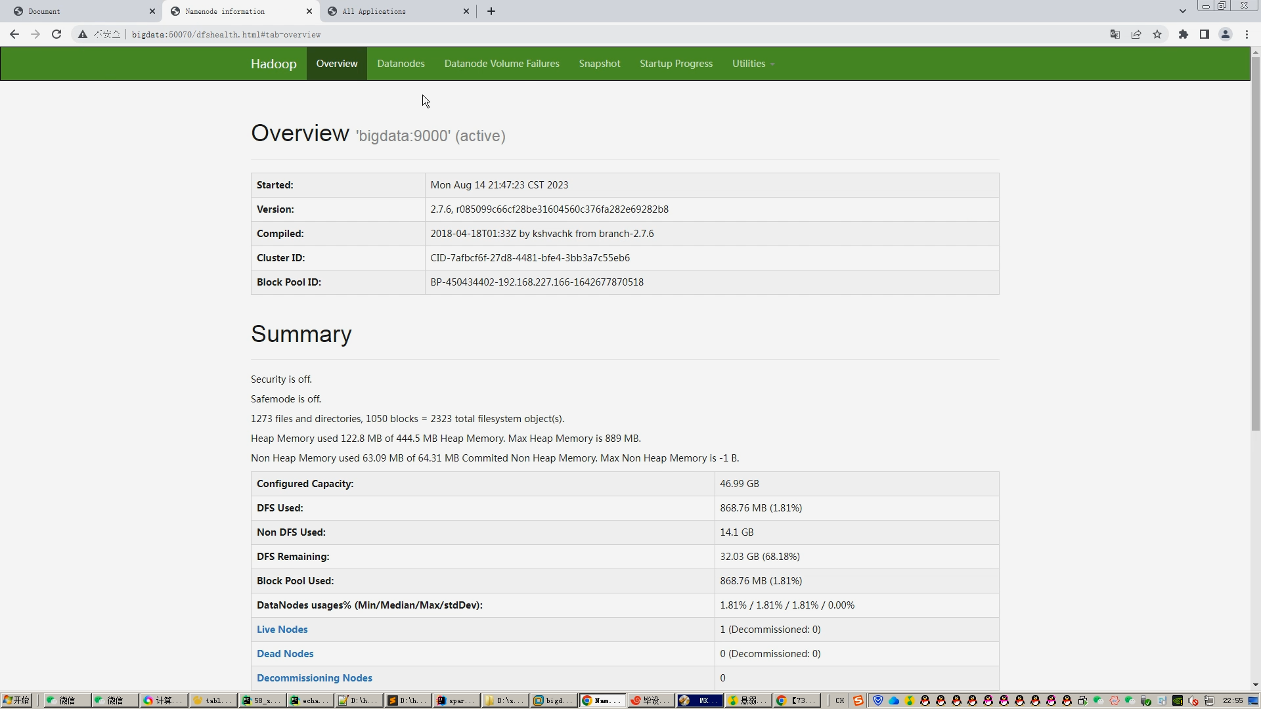Viewport: 1261px width, 709px height.
Task: Click the Overview tab in navigation
Action: point(337,63)
